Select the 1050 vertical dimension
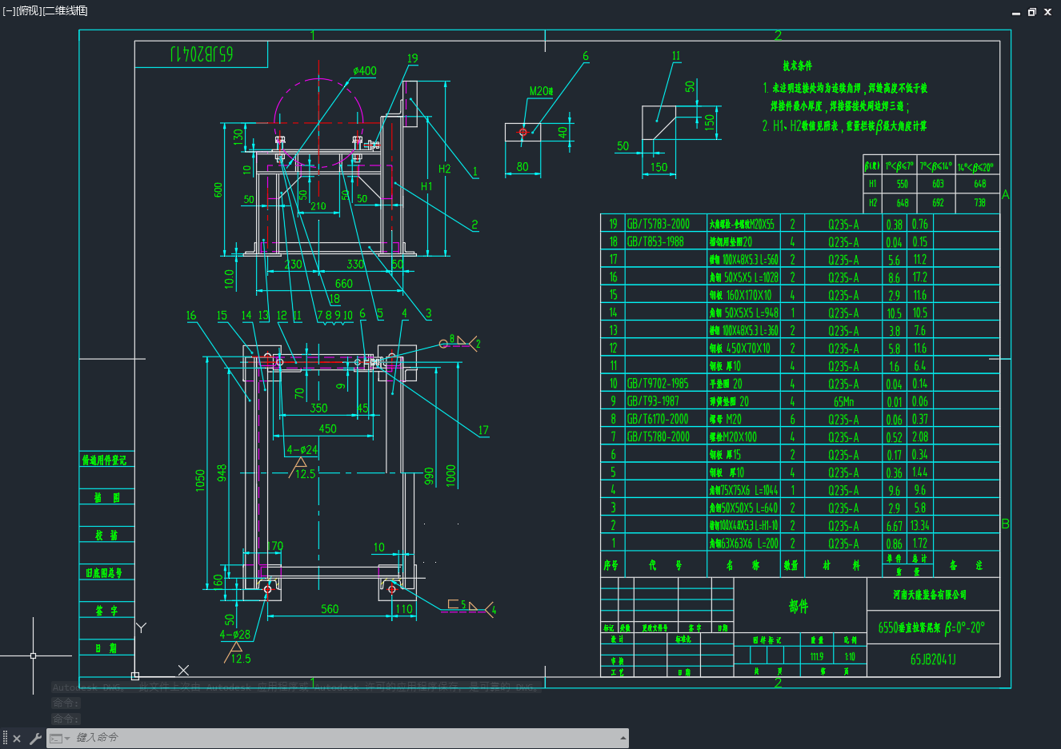1061x749 pixels. coord(200,480)
